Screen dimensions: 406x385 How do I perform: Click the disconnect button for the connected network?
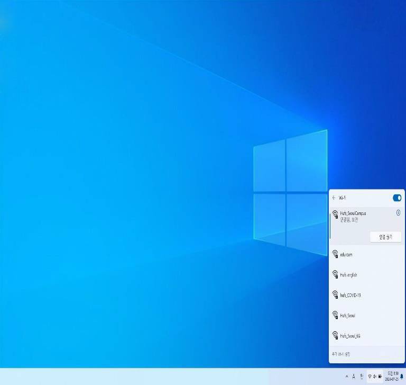click(x=385, y=237)
